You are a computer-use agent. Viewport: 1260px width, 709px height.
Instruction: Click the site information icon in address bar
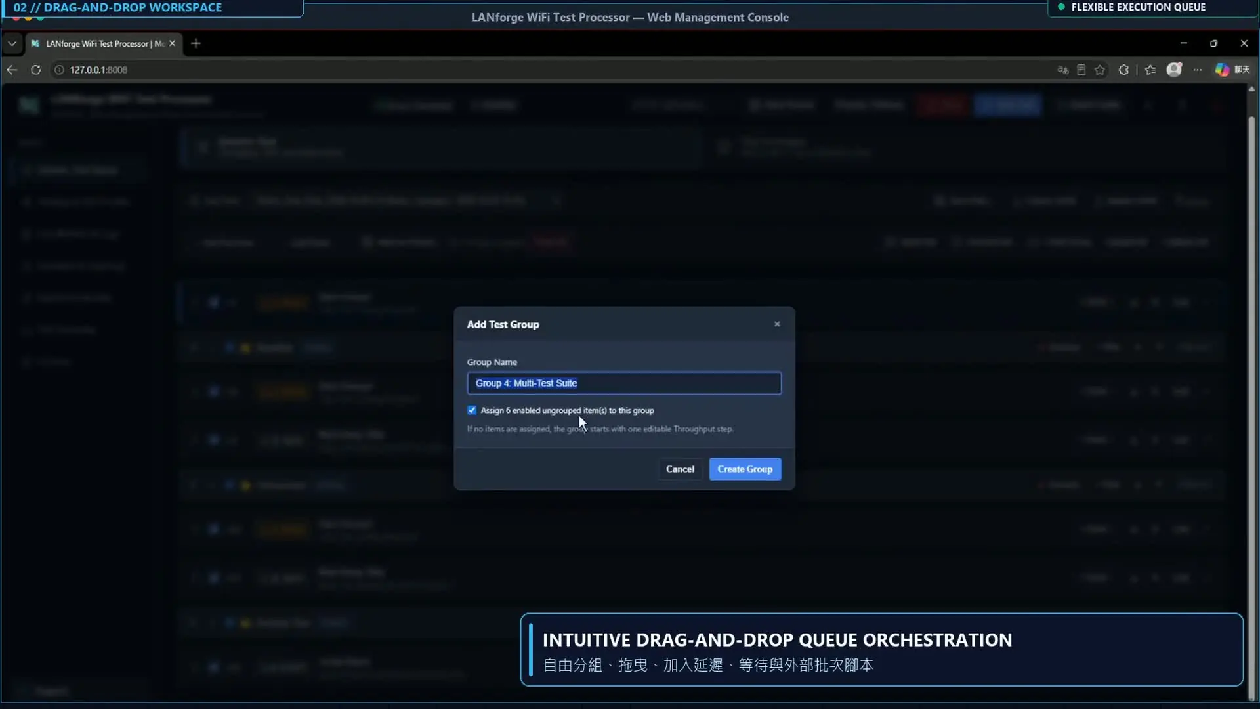coord(59,70)
